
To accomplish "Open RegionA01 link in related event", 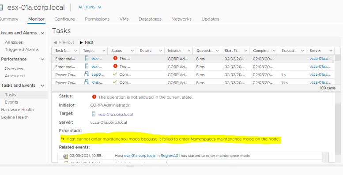I will pos(170,156).
